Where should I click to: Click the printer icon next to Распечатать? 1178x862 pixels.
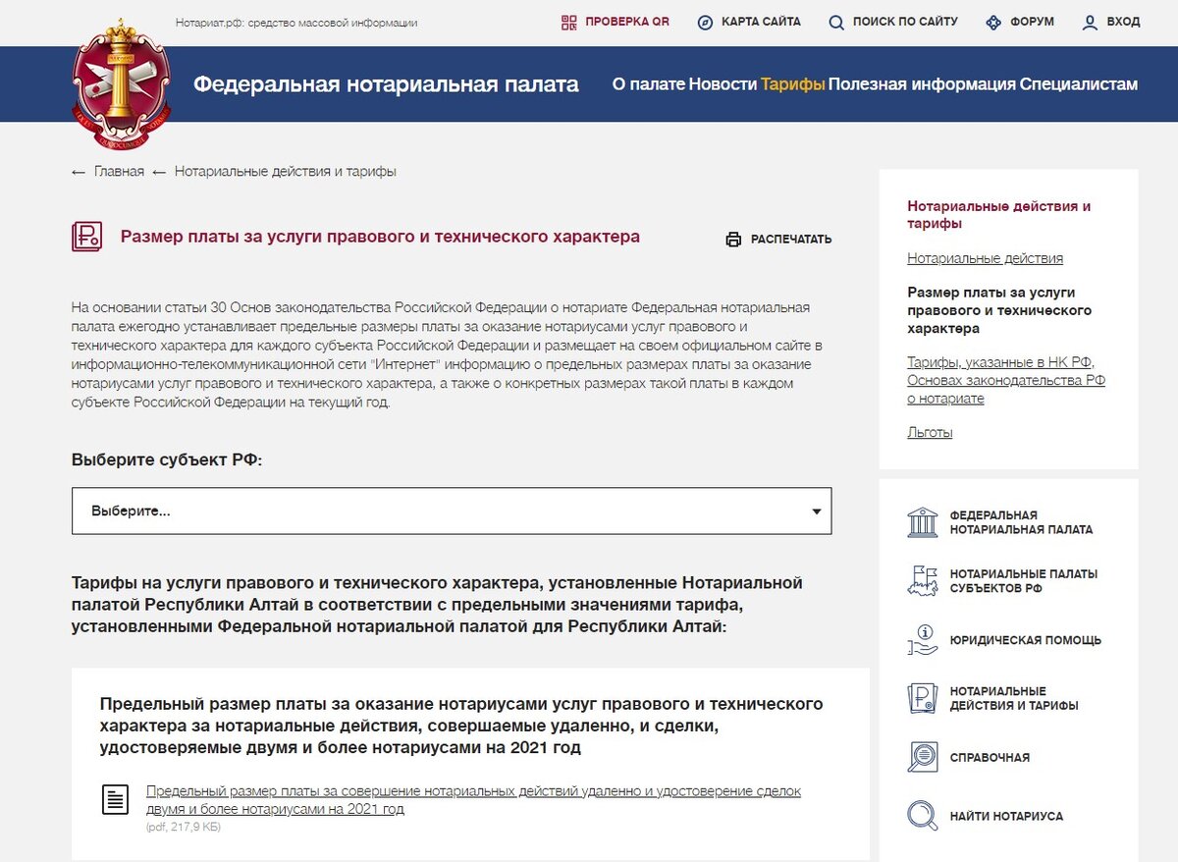[x=733, y=239]
